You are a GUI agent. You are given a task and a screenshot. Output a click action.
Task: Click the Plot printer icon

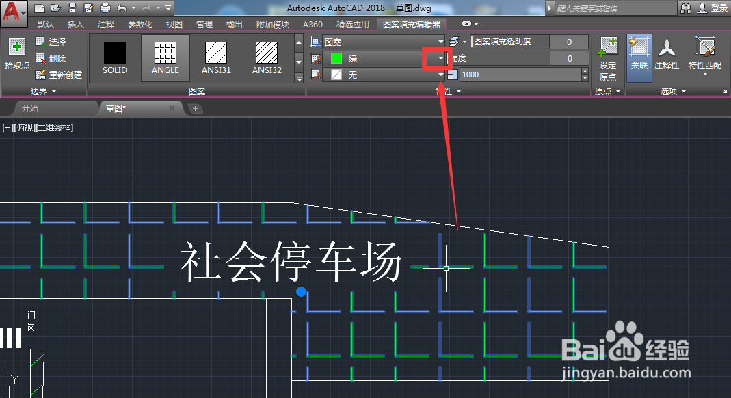click(x=105, y=8)
